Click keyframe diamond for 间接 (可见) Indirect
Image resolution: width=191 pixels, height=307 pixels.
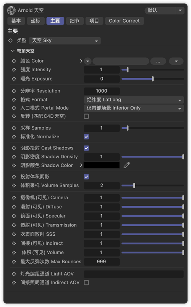tap(14, 243)
